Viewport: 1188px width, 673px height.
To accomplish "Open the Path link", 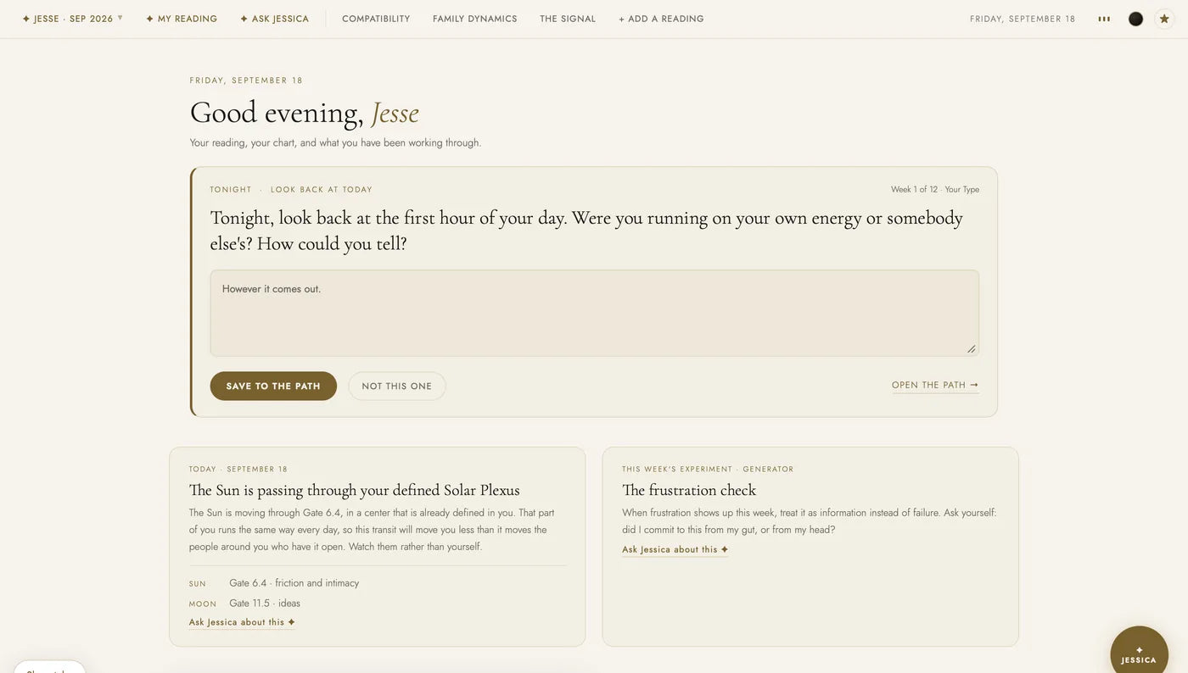I will click(x=935, y=385).
